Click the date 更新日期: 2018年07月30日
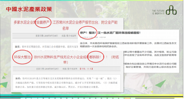Screen dimensions: 184x99 [47, 36]
